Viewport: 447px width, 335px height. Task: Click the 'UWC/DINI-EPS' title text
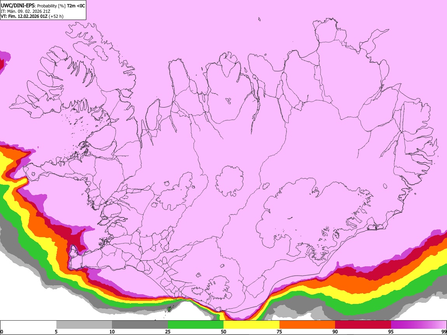click(x=18, y=6)
